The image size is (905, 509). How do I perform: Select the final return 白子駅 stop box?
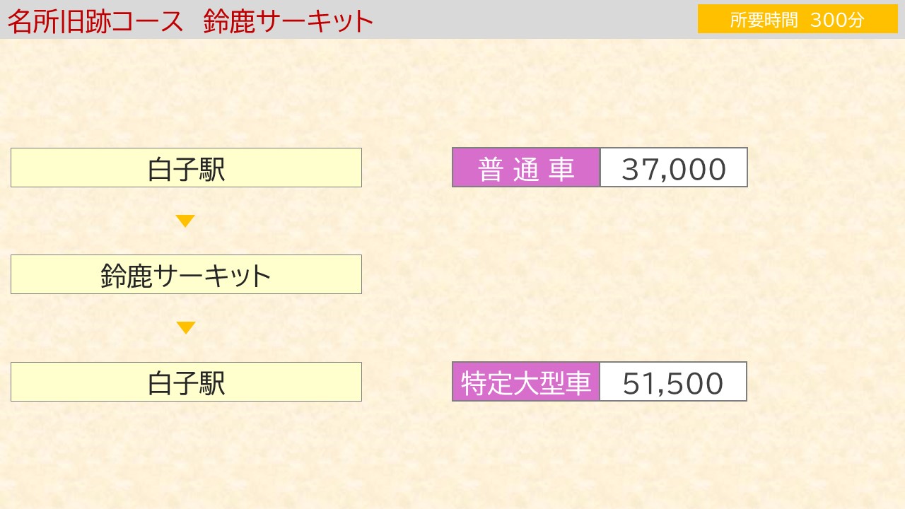pos(186,382)
